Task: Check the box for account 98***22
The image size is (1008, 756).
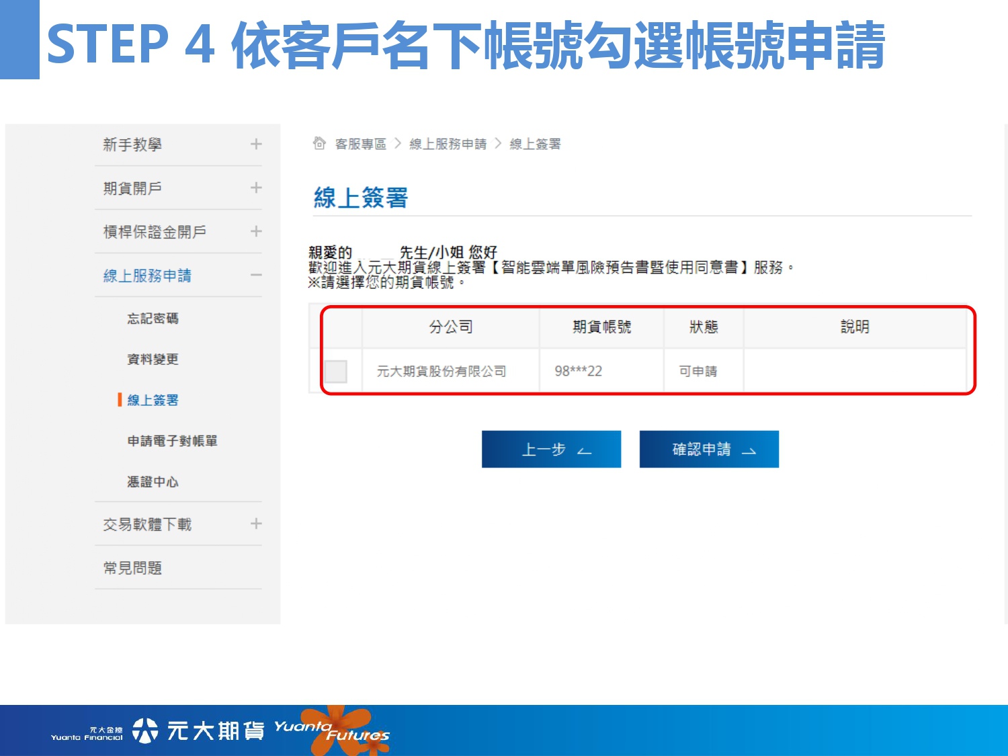Action: click(x=336, y=371)
